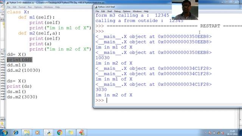Viewport: 242px width, 136px height.
Task: Click the shell output value '3030'
Action: [x=101, y=90]
